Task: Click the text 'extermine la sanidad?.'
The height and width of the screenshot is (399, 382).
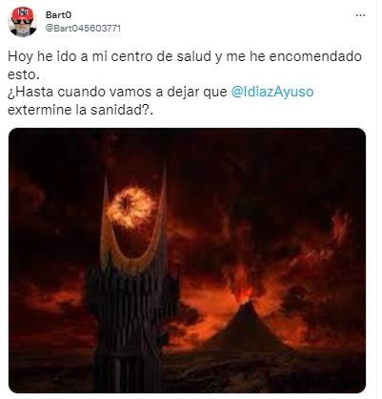Action: (80, 110)
